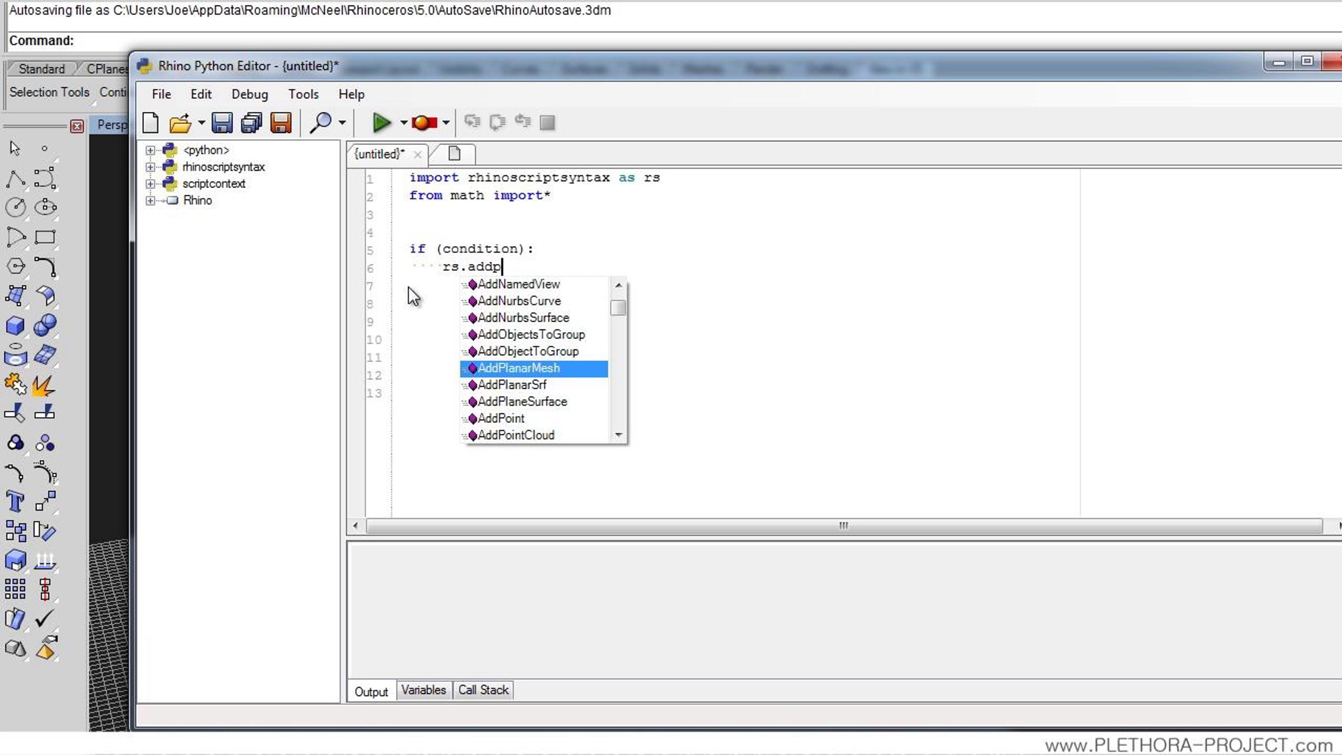This screenshot has height=755, width=1342.
Task: Open the Debug menu
Action: 249,94
